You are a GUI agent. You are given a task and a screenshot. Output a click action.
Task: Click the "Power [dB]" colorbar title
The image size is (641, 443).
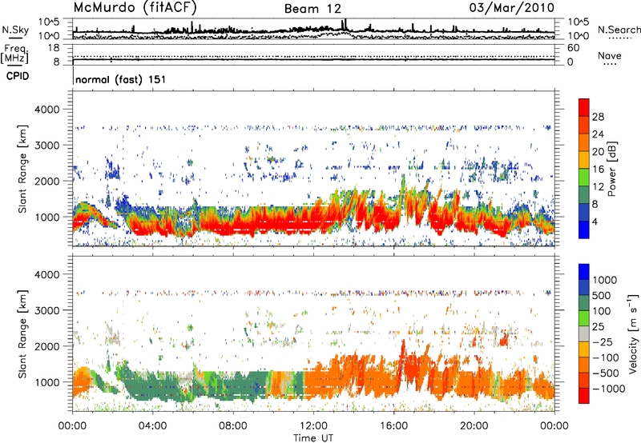611,169
